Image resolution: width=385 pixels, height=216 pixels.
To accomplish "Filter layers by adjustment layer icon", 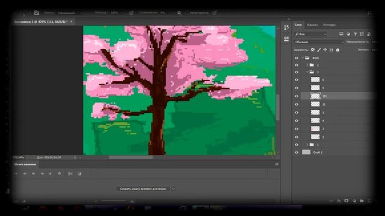I will [348, 34].
